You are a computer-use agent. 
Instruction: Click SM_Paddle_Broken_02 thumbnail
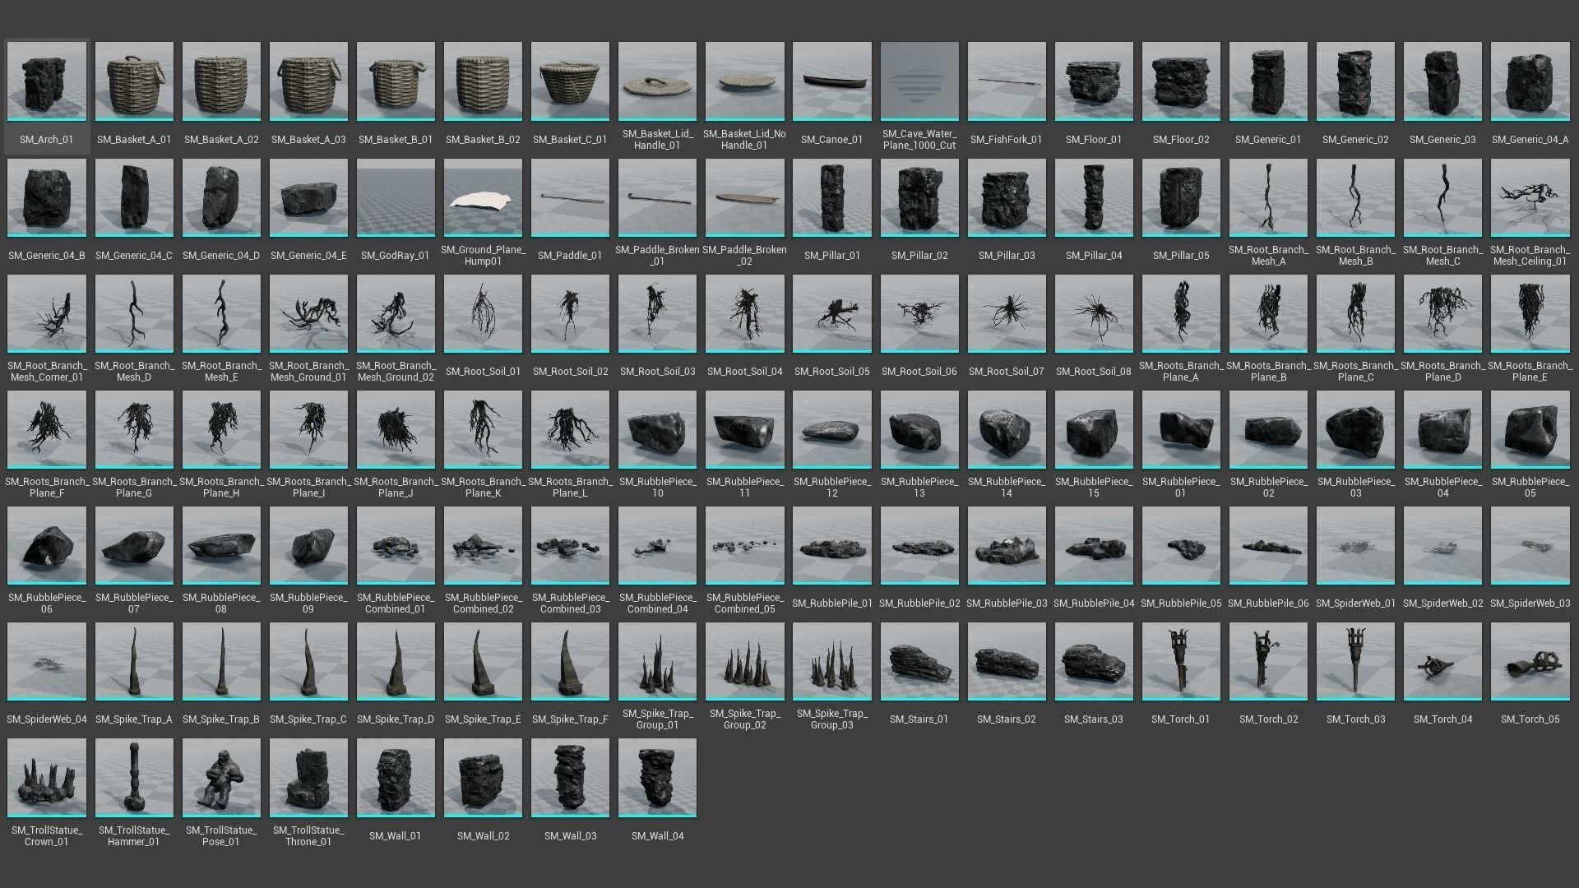[x=744, y=197]
